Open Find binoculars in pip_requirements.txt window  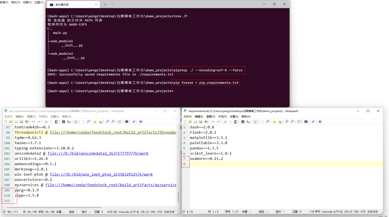(63, 122)
